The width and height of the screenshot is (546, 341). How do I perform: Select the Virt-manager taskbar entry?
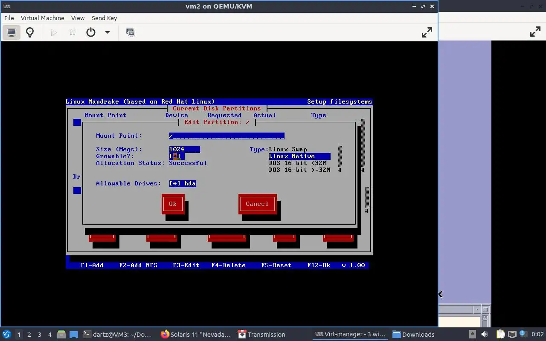pyautogui.click(x=350, y=334)
